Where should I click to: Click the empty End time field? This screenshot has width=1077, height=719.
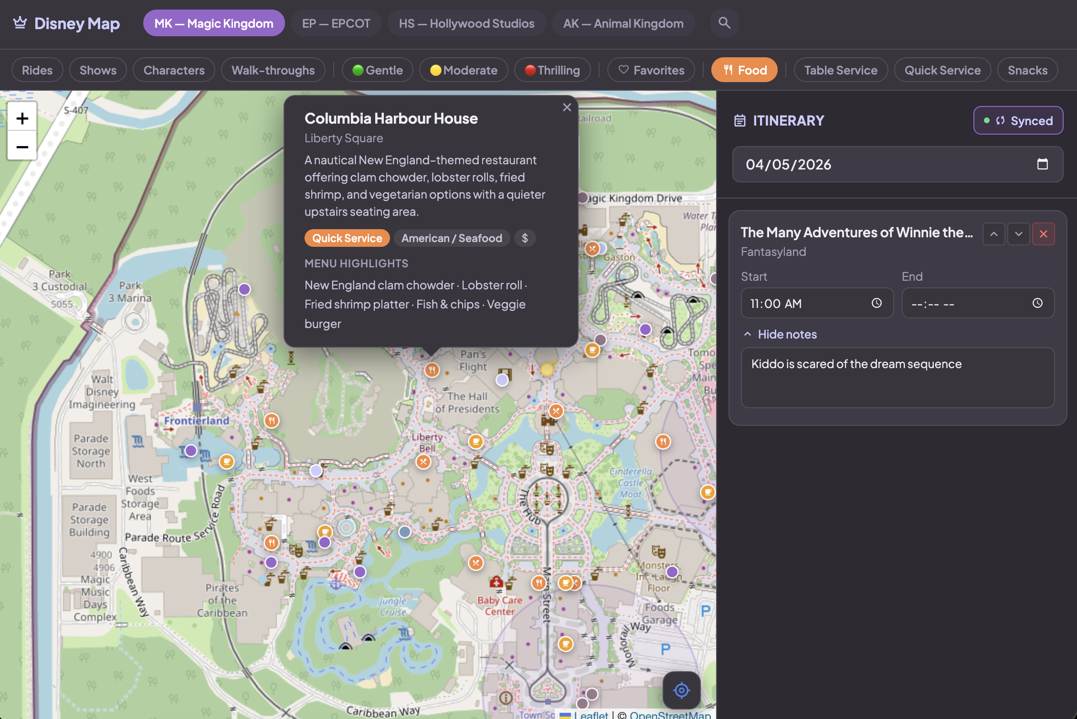(x=978, y=303)
